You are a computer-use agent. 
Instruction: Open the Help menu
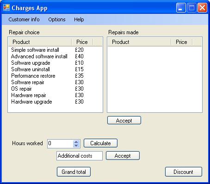point(79,19)
